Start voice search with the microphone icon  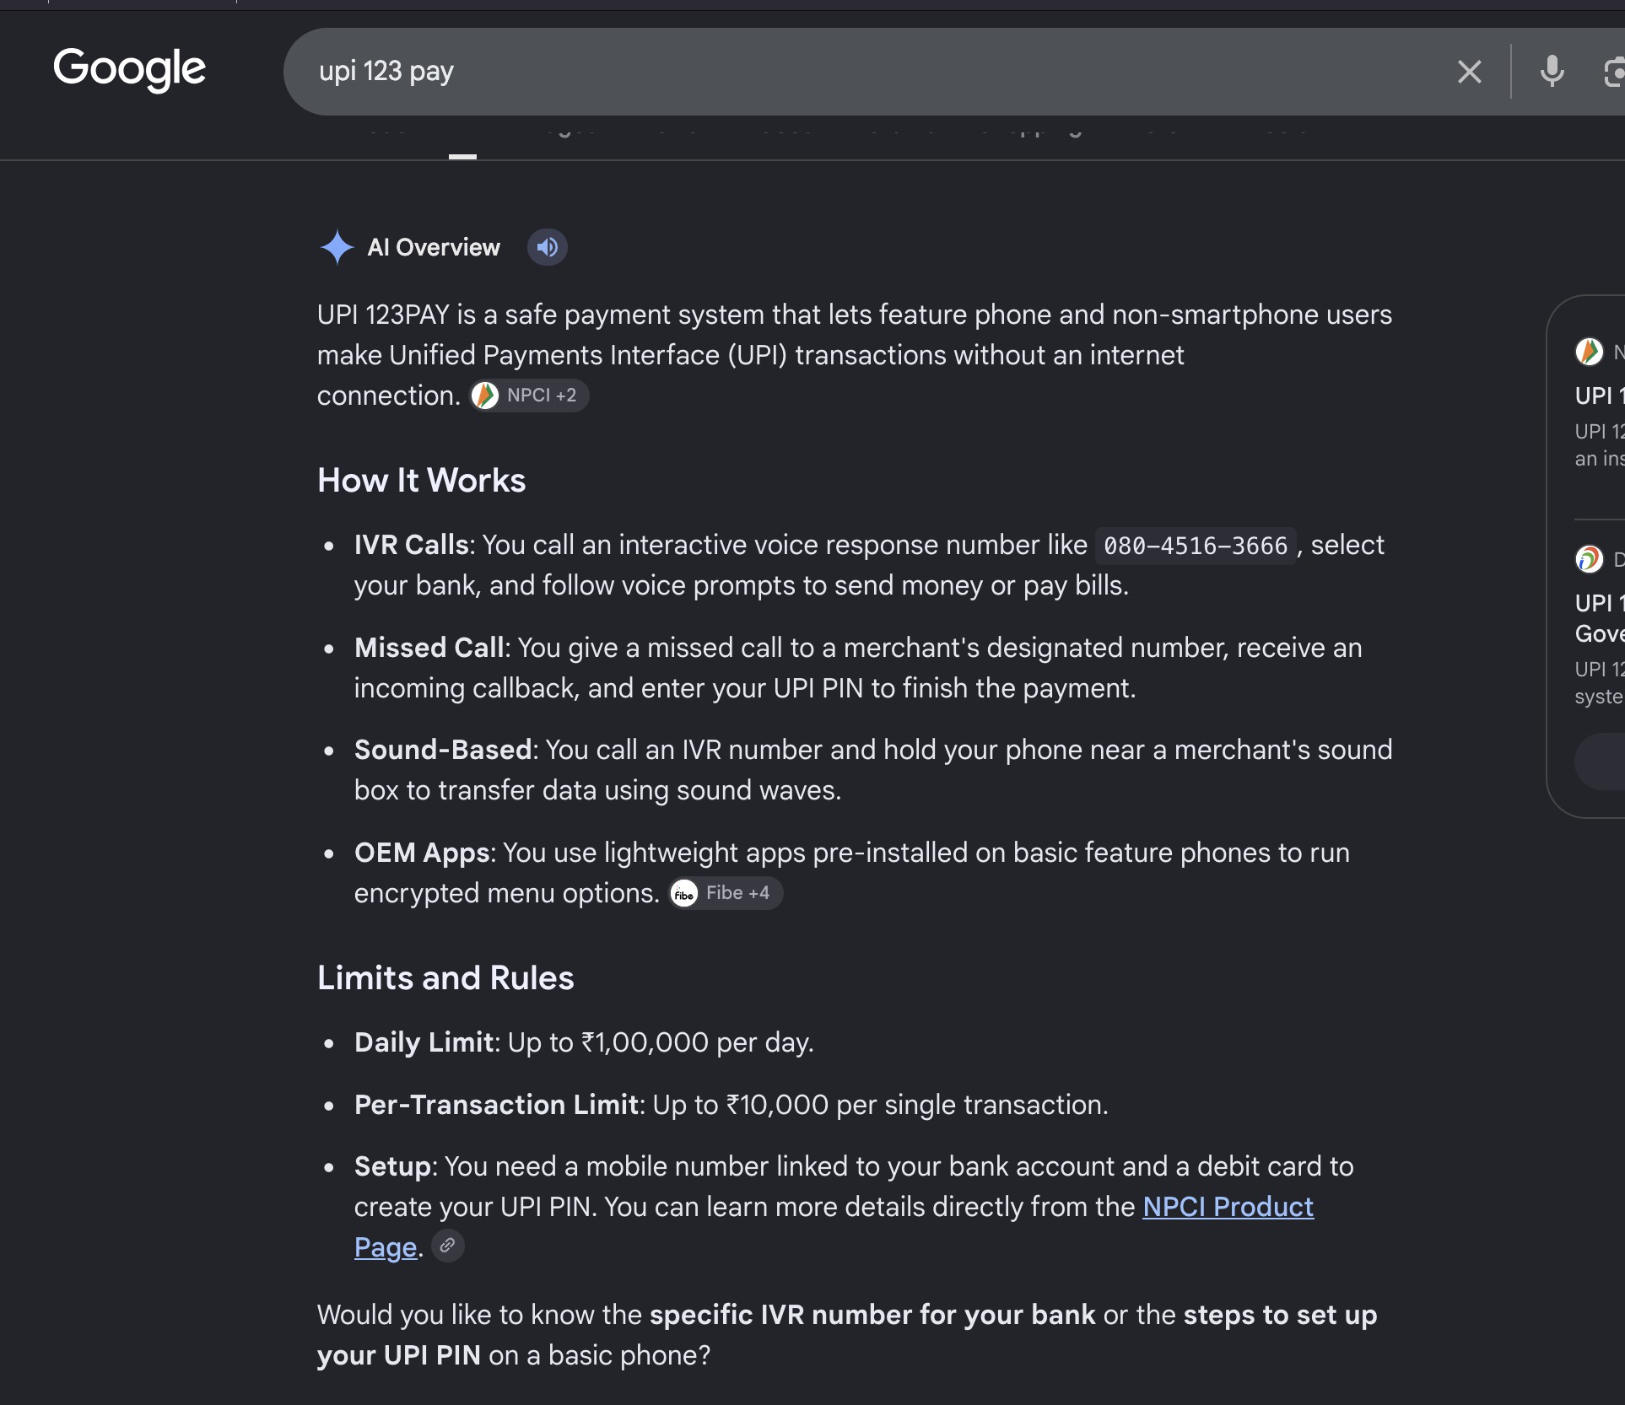(x=1552, y=72)
